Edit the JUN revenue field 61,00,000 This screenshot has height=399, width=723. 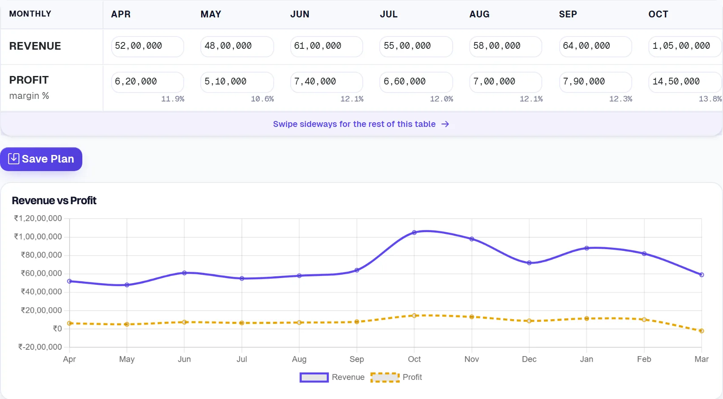tap(326, 46)
